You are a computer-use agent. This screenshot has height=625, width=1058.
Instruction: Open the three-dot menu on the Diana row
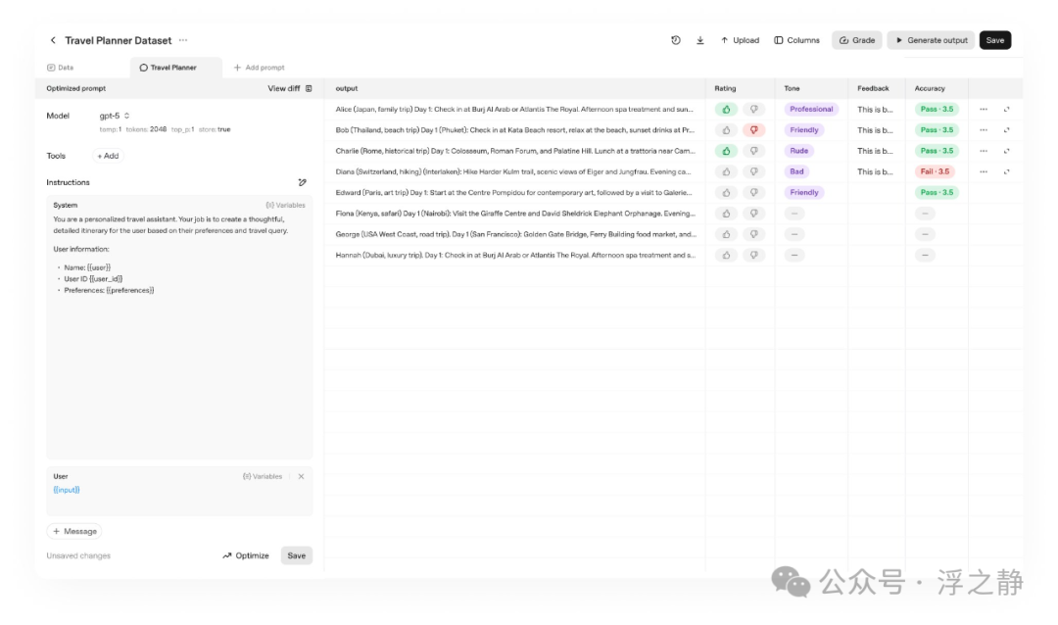tap(984, 172)
